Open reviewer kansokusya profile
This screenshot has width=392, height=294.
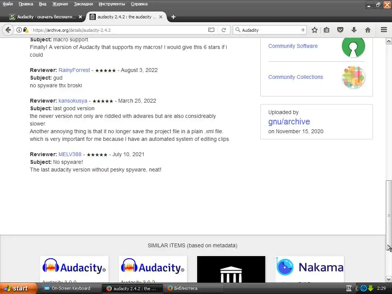click(73, 101)
